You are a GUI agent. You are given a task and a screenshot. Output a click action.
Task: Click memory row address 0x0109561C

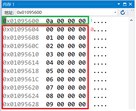(x=21, y=79)
